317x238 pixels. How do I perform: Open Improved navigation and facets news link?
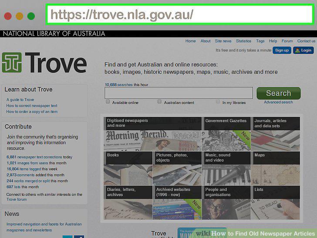(x=44, y=227)
